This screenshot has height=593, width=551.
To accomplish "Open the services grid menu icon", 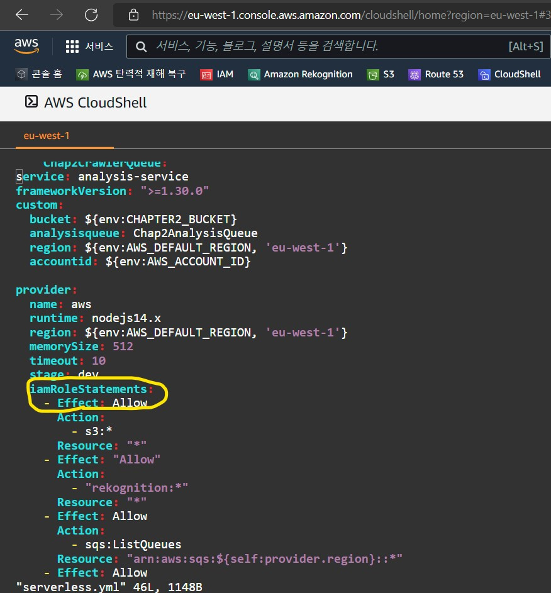I will (x=72, y=47).
